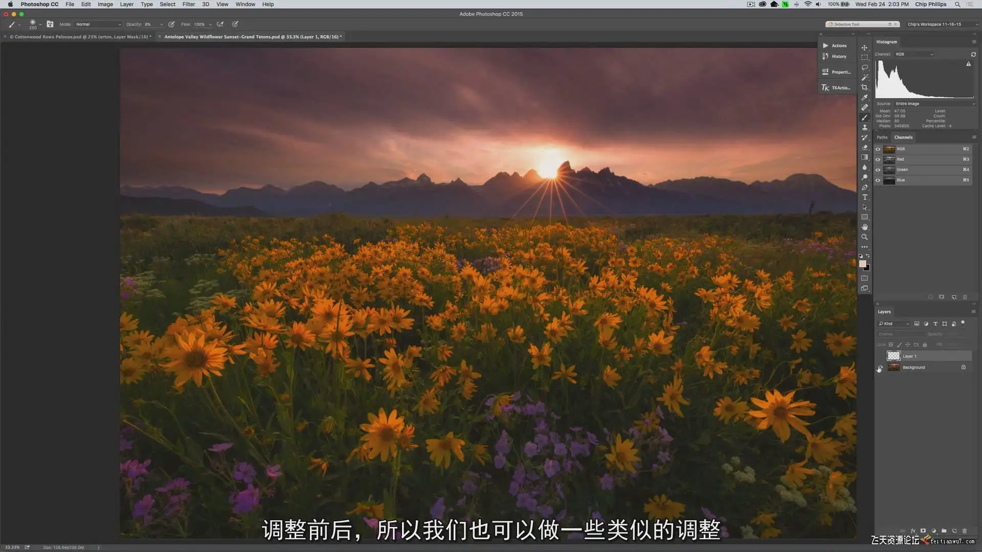
Task: Select the Crop tool
Action: click(864, 87)
